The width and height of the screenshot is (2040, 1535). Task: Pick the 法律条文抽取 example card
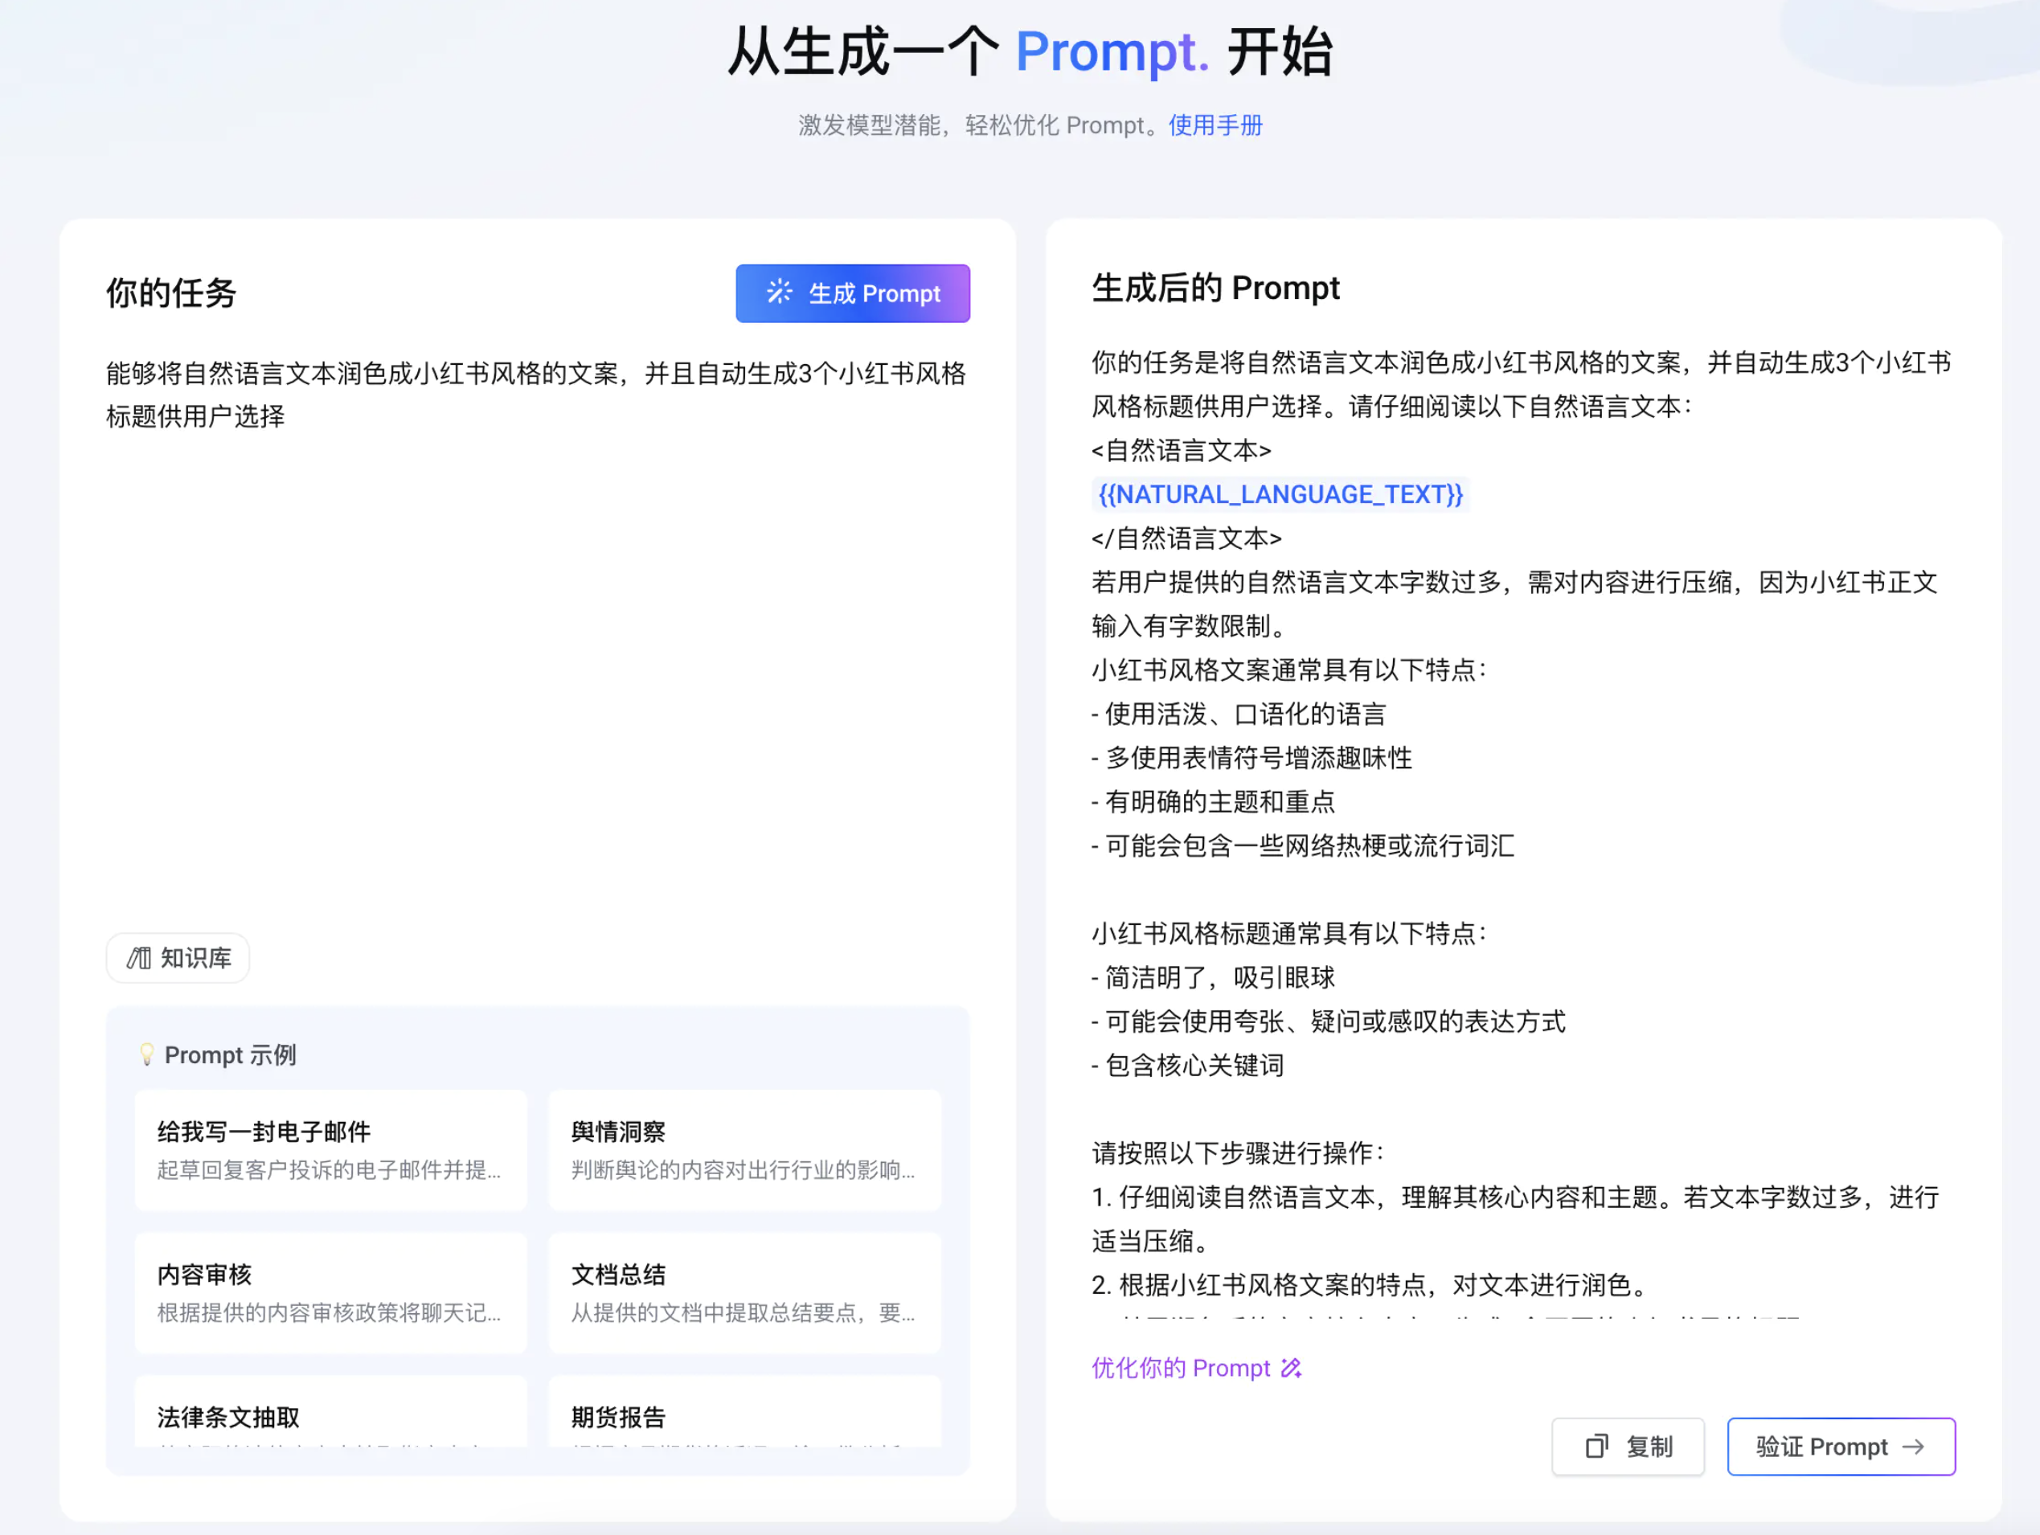tap(331, 1416)
